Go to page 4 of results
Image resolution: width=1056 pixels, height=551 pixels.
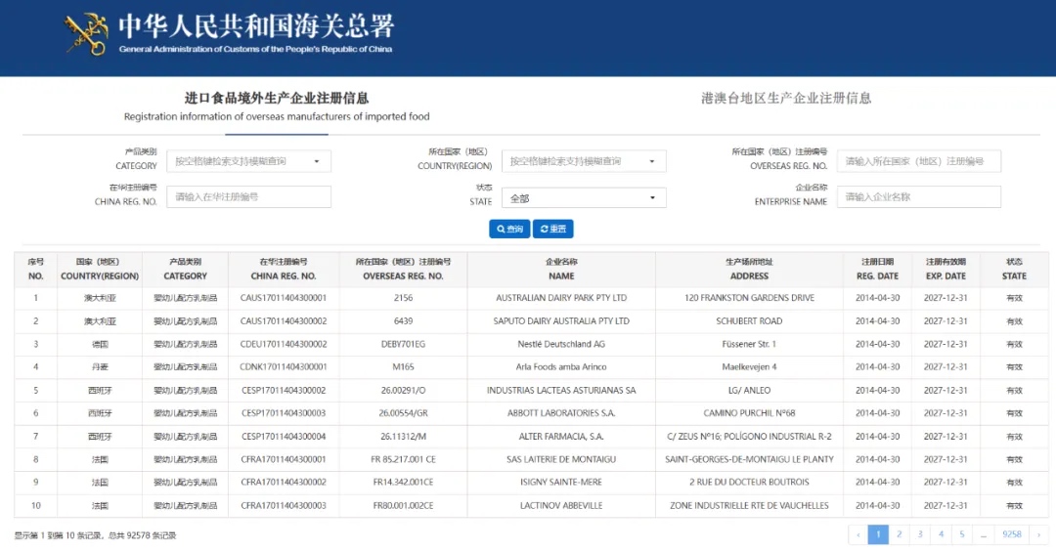coord(941,534)
